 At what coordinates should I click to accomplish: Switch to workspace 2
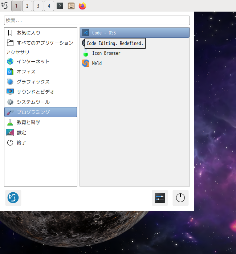click(27, 6)
